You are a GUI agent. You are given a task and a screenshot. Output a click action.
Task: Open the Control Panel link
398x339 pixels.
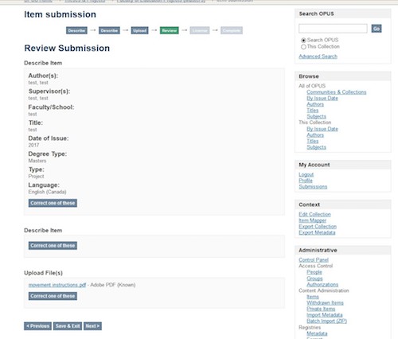(x=314, y=259)
